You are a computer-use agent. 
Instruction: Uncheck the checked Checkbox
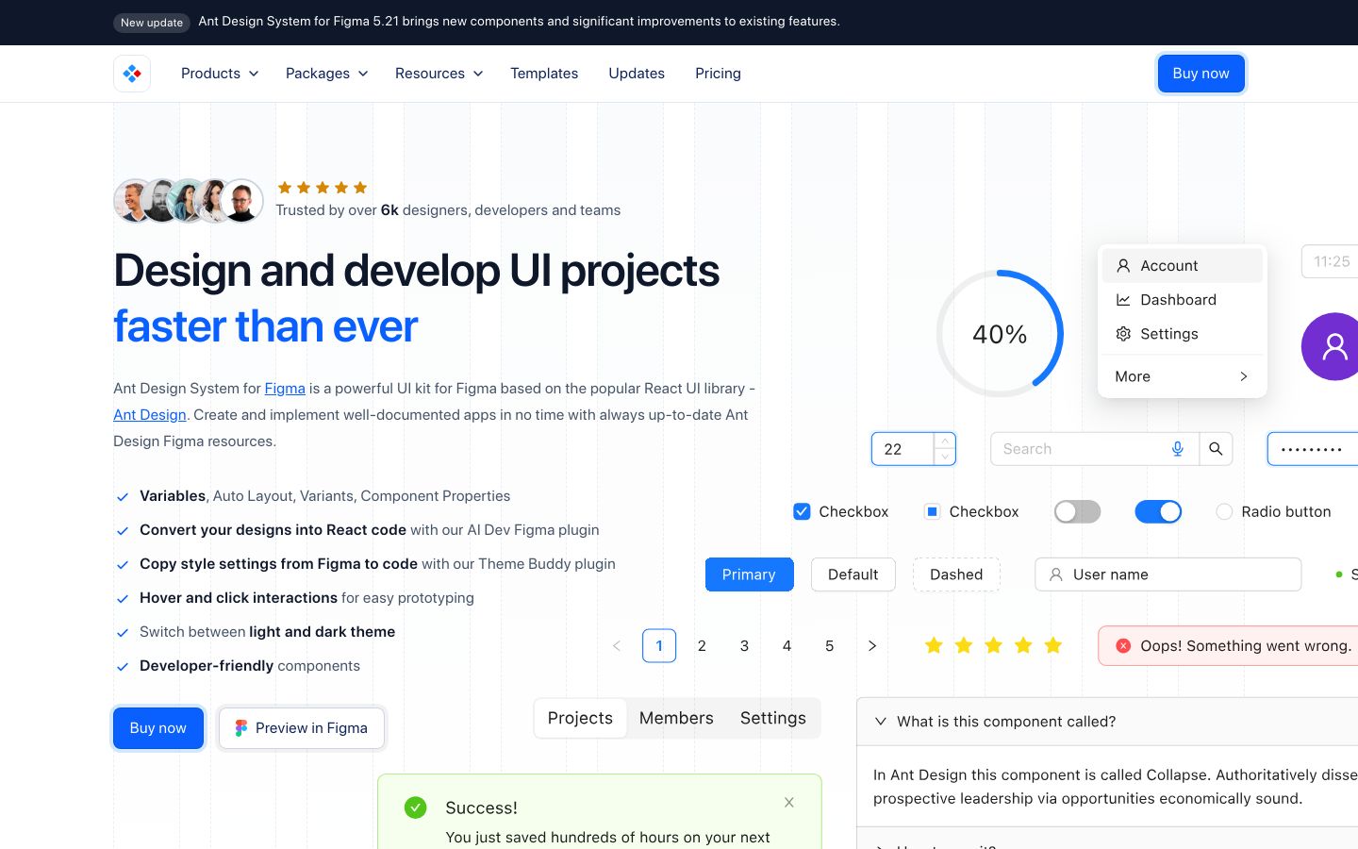tap(802, 511)
